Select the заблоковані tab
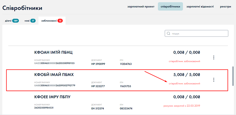This screenshot has width=236, height=115. 49,21
